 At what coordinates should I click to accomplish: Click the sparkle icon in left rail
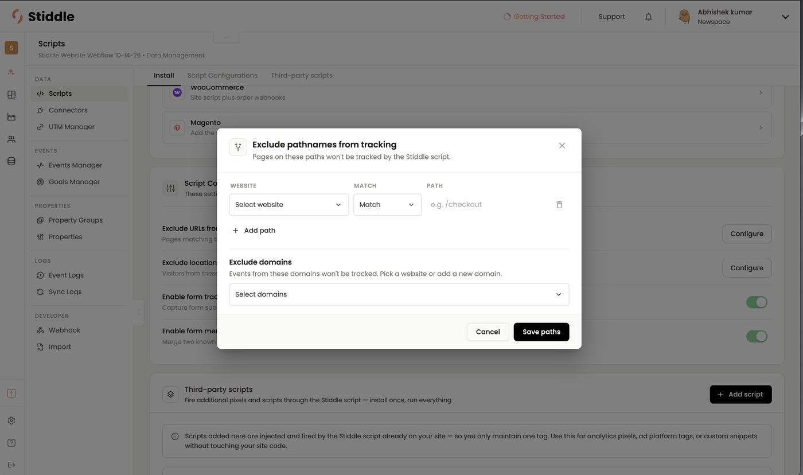click(11, 72)
